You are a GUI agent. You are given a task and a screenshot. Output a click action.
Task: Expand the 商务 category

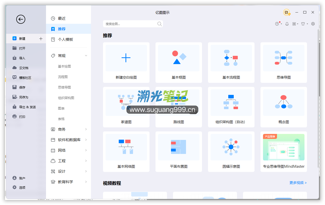tap(86, 129)
